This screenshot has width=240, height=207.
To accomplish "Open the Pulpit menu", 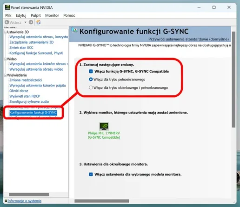I will tap(36, 15).
